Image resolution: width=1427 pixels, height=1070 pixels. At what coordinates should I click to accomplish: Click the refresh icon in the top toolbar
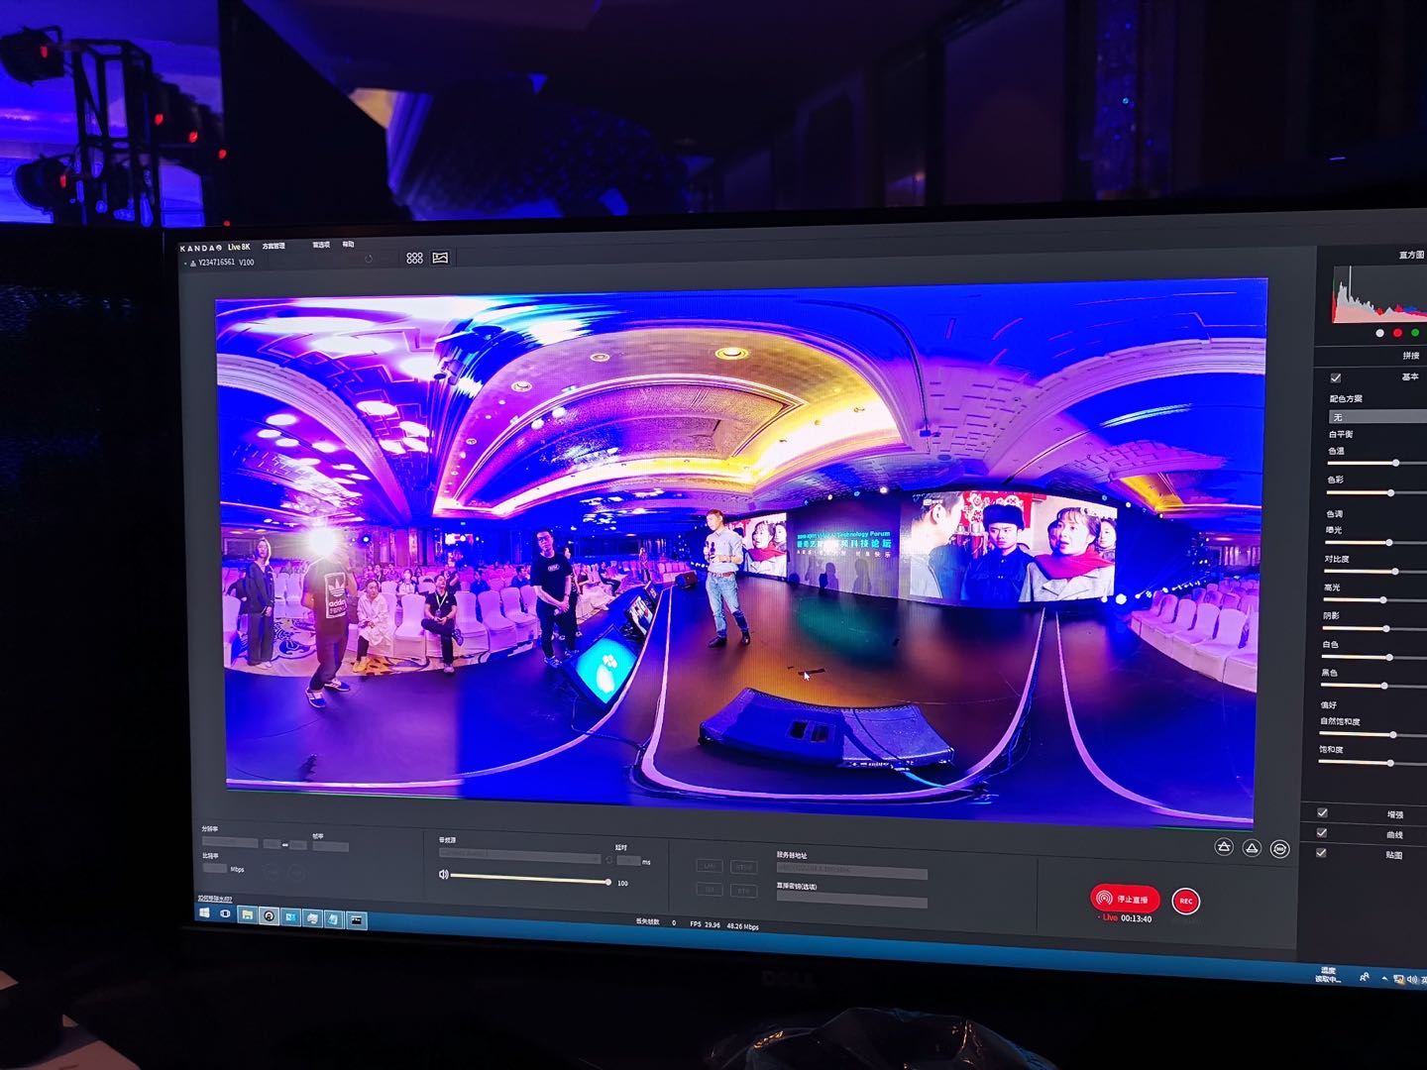(369, 259)
